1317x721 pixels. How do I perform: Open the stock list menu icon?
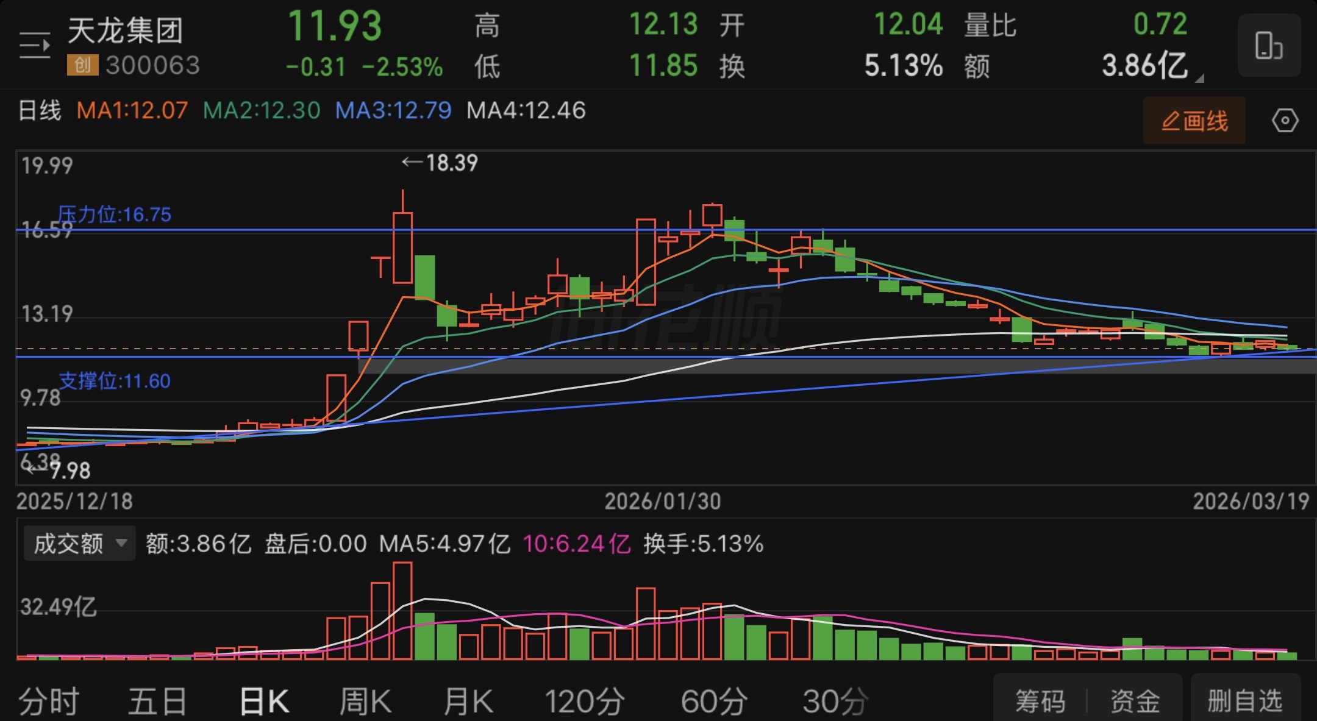[x=34, y=46]
